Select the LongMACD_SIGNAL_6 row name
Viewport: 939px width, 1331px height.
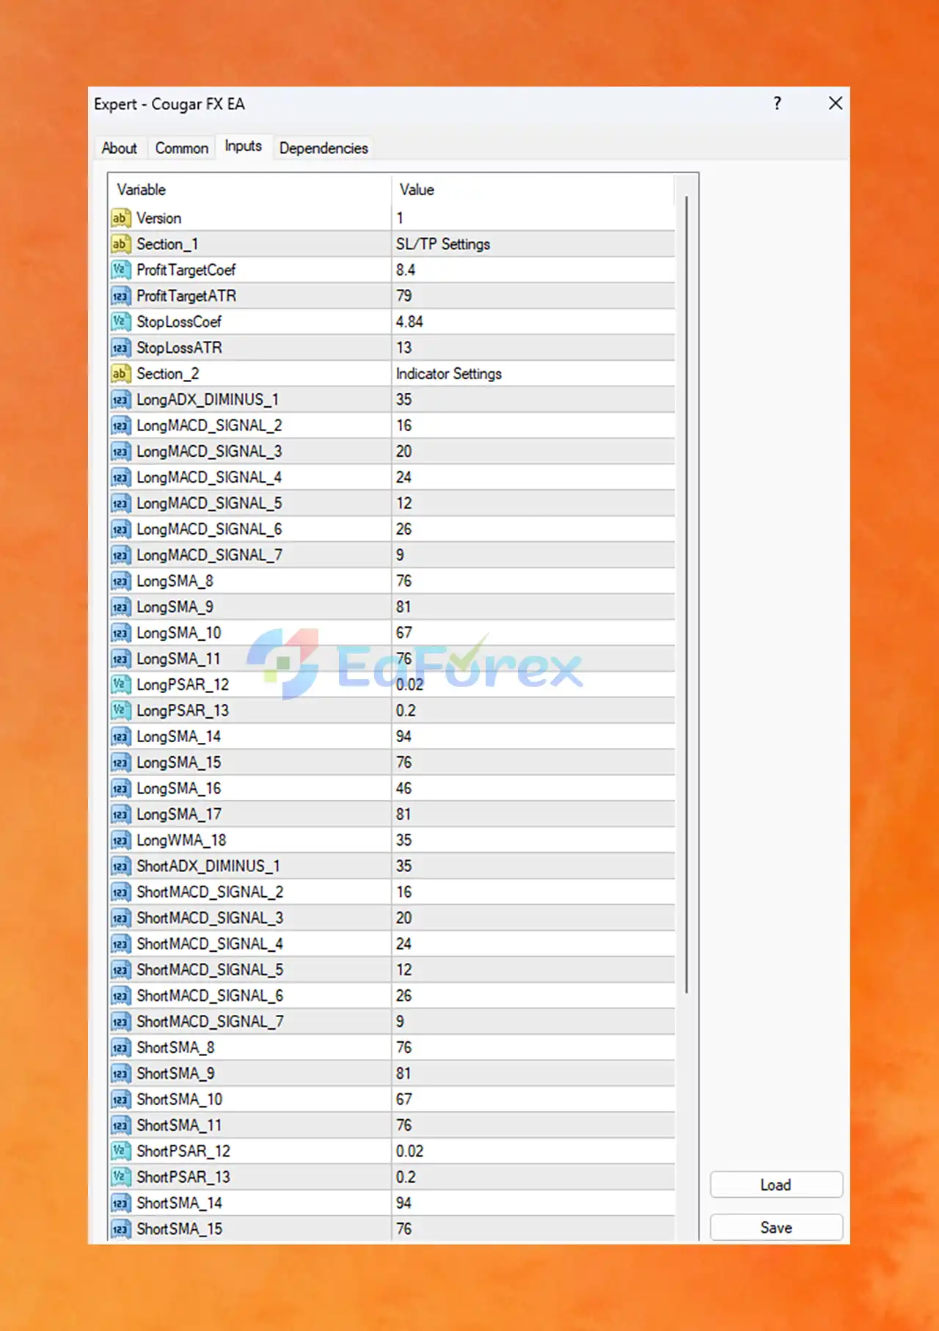tap(209, 529)
